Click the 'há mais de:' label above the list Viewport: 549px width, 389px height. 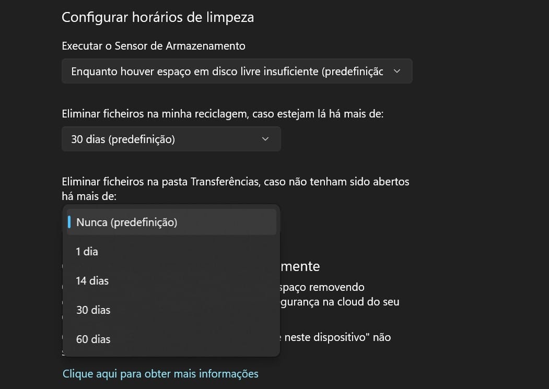(89, 196)
